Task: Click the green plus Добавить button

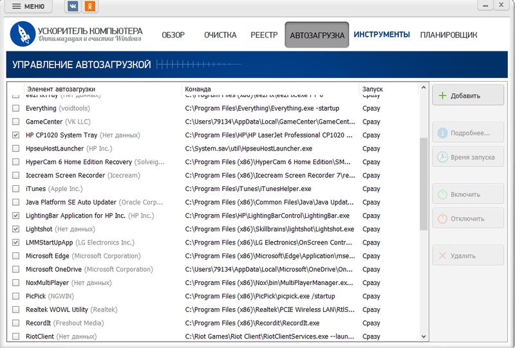Action: coord(467,95)
